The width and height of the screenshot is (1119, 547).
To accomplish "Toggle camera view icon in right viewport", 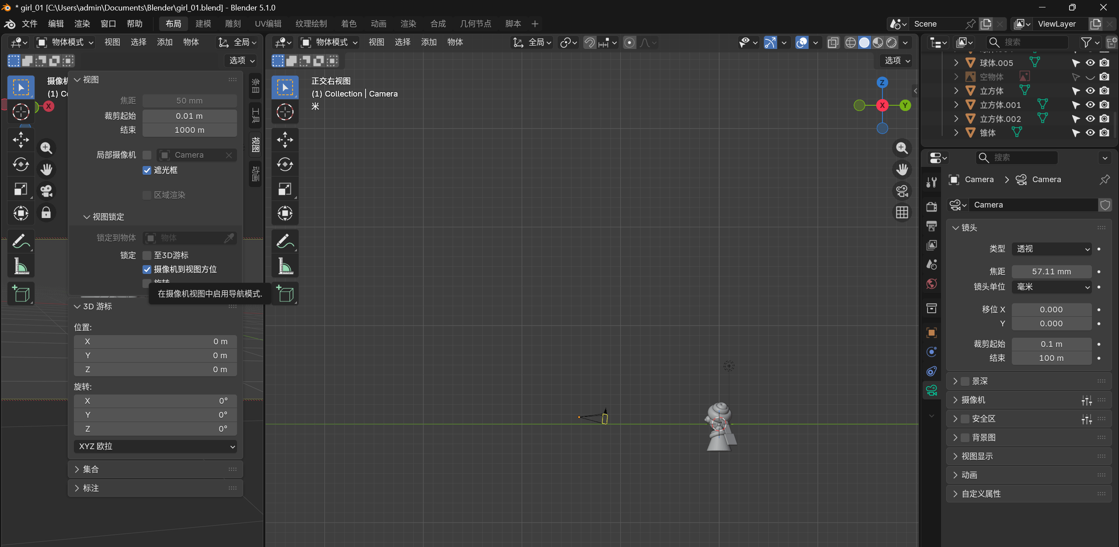I will [x=902, y=191].
